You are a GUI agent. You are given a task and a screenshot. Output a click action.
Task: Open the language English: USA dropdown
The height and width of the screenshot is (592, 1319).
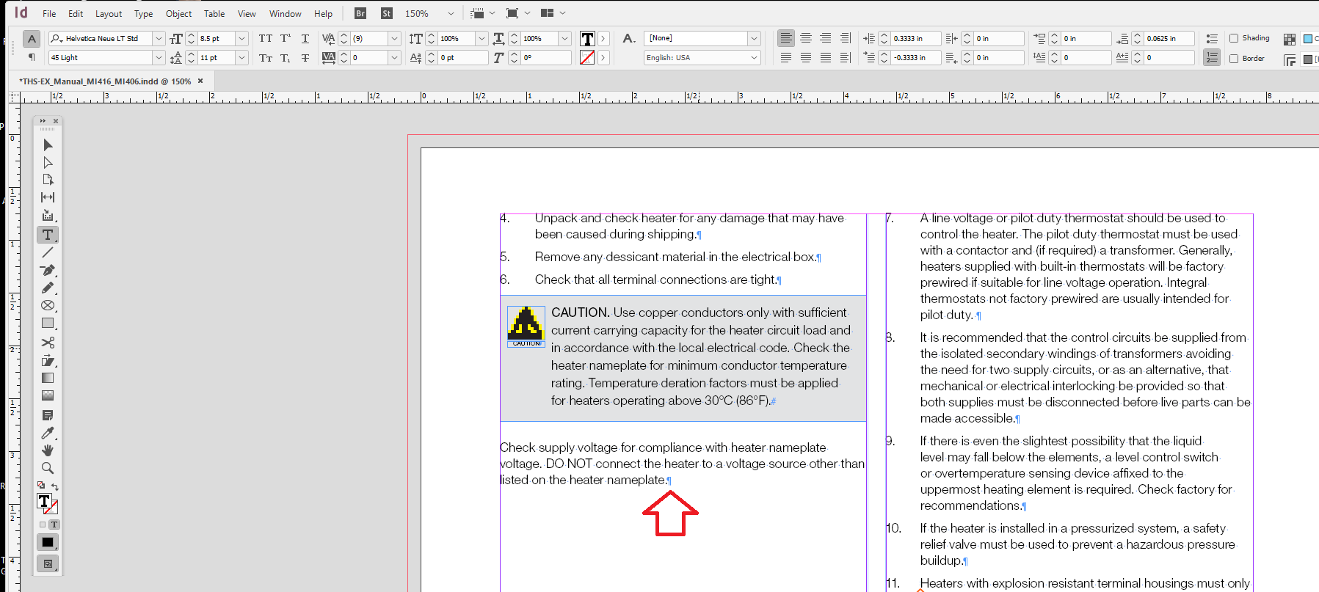pyautogui.click(x=754, y=57)
